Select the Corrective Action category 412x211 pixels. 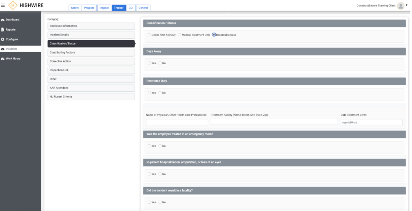coord(91,61)
